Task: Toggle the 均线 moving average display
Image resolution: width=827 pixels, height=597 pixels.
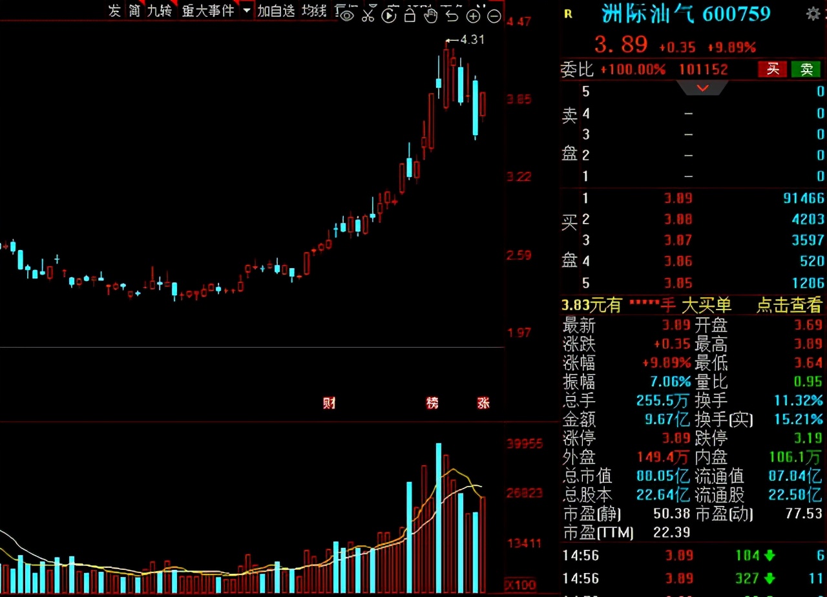Action: pyautogui.click(x=314, y=11)
